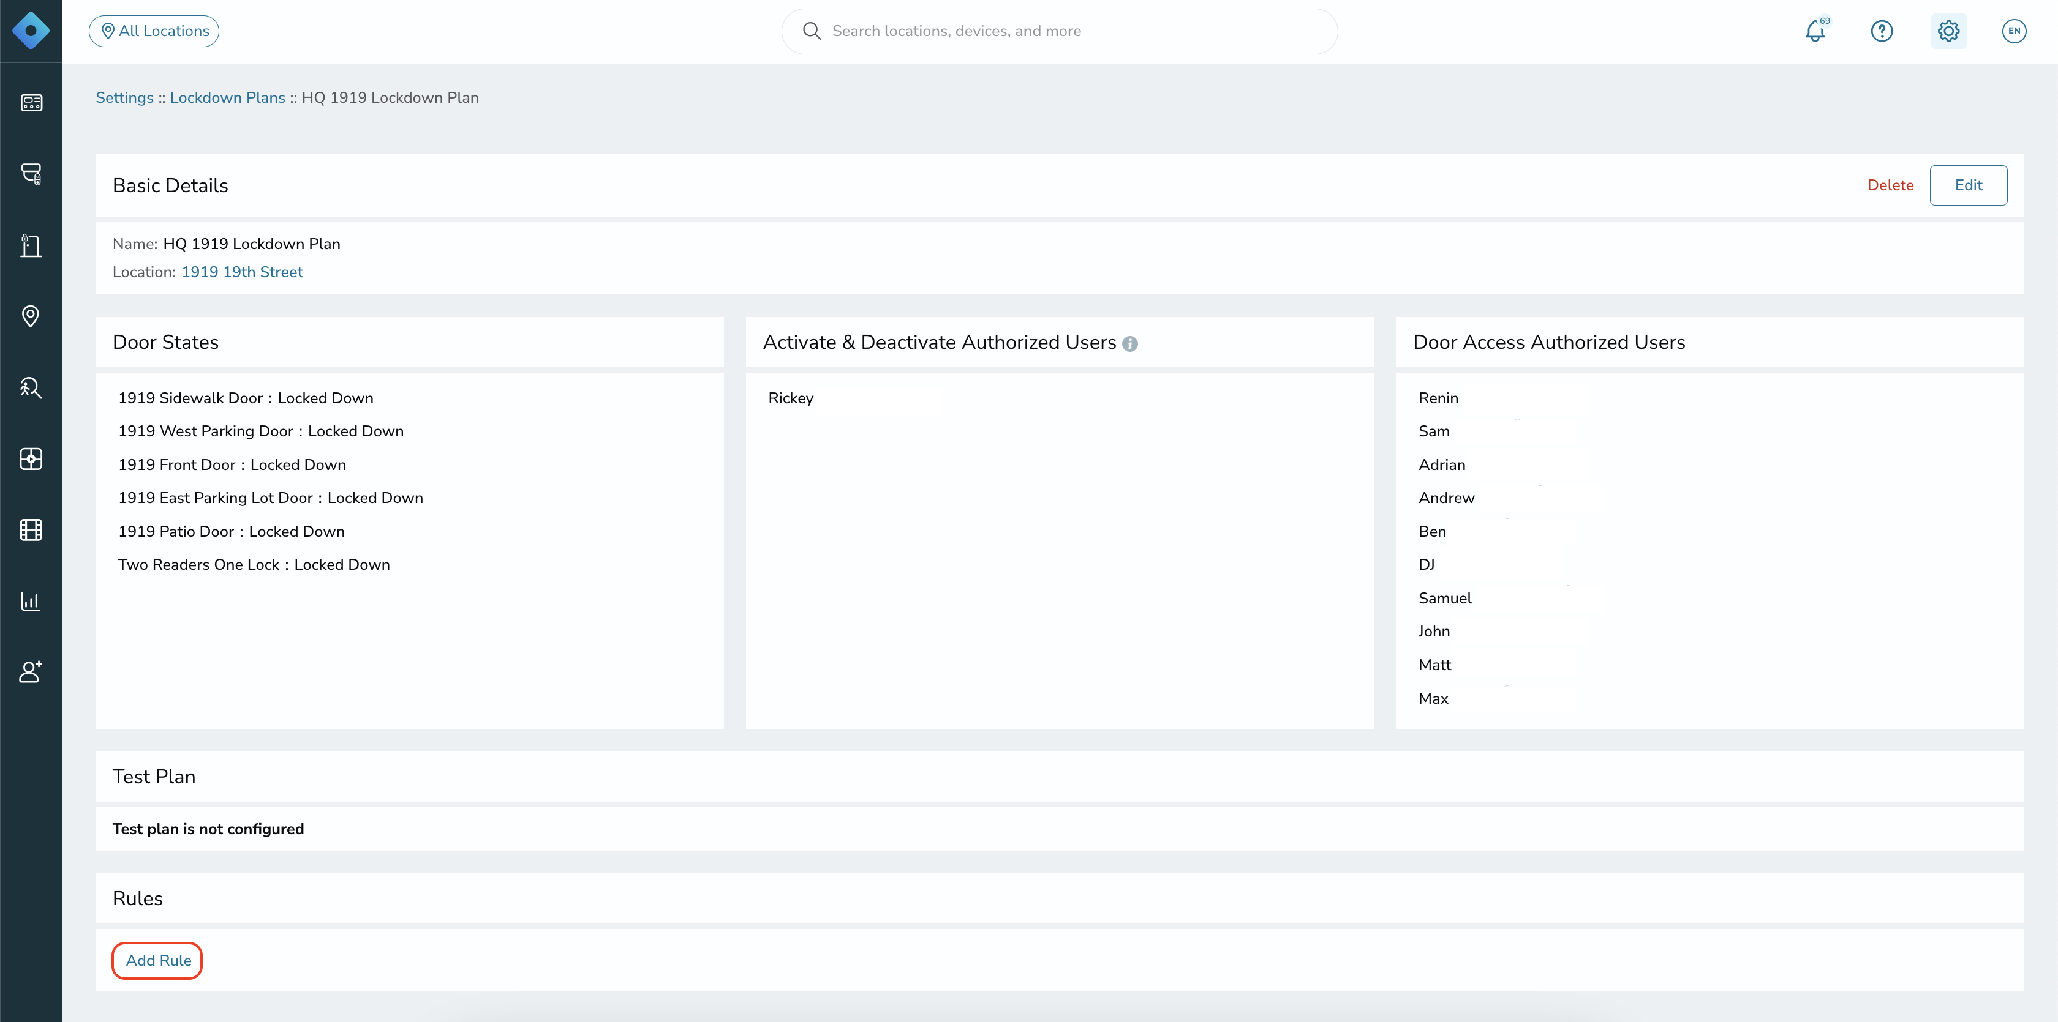Image resolution: width=2058 pixels, height=1022 pixels.
Task: Select '1919 Front Door : Locked Down'
Action: (233, 464)
